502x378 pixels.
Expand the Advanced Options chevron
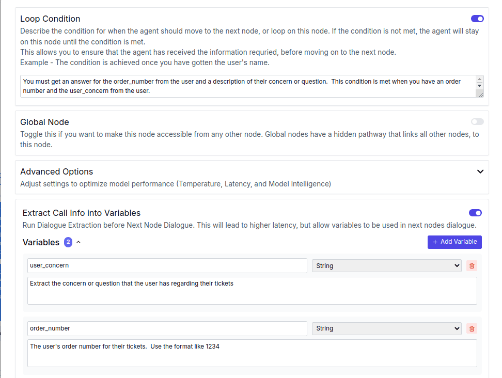tap(480, 171)
